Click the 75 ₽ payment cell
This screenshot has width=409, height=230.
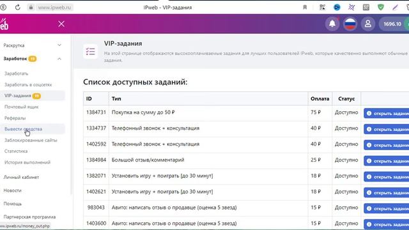point(320,112)
